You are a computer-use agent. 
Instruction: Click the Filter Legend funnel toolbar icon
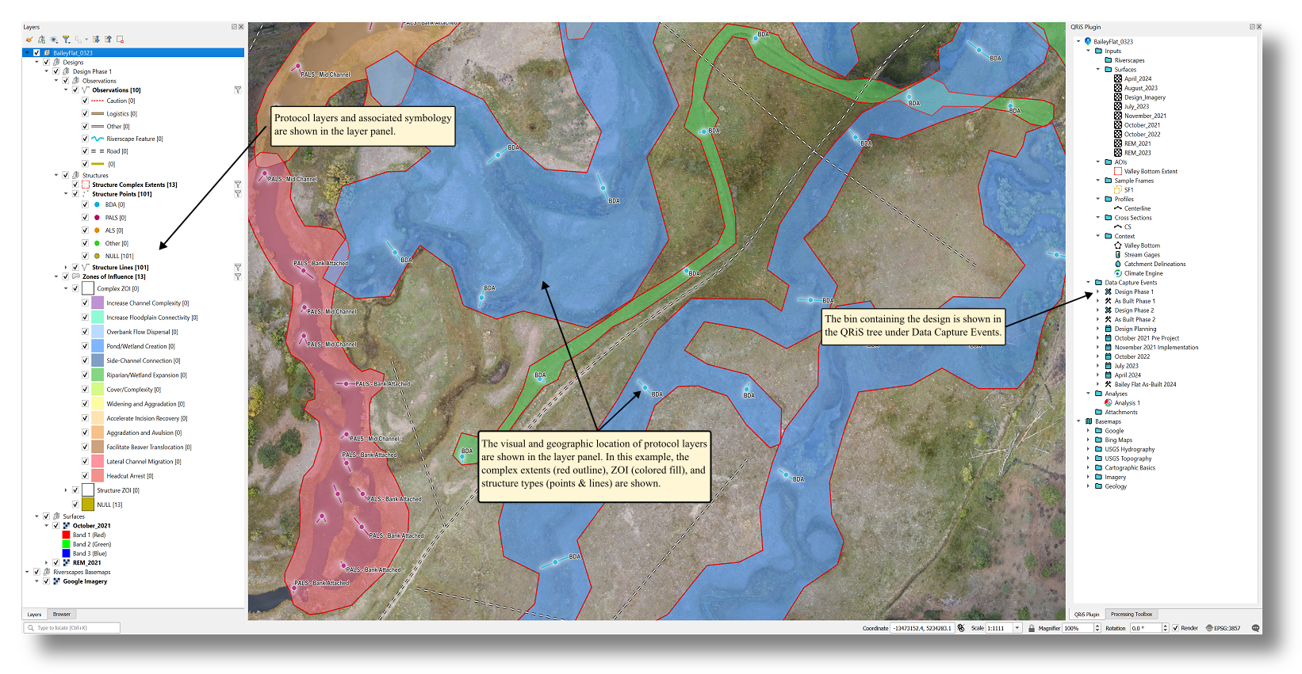(67, 39)
